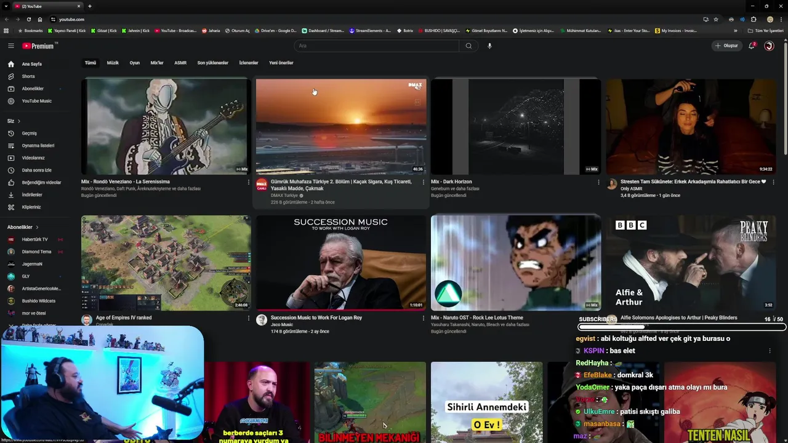Open the Mix - Dark Horizon thumbnail
Viewport: 788px width, 443px height.
(x=516, y=127)
